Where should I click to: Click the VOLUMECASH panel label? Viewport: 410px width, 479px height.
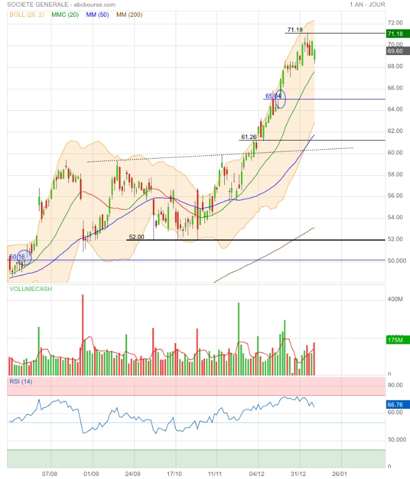point(31,289)
